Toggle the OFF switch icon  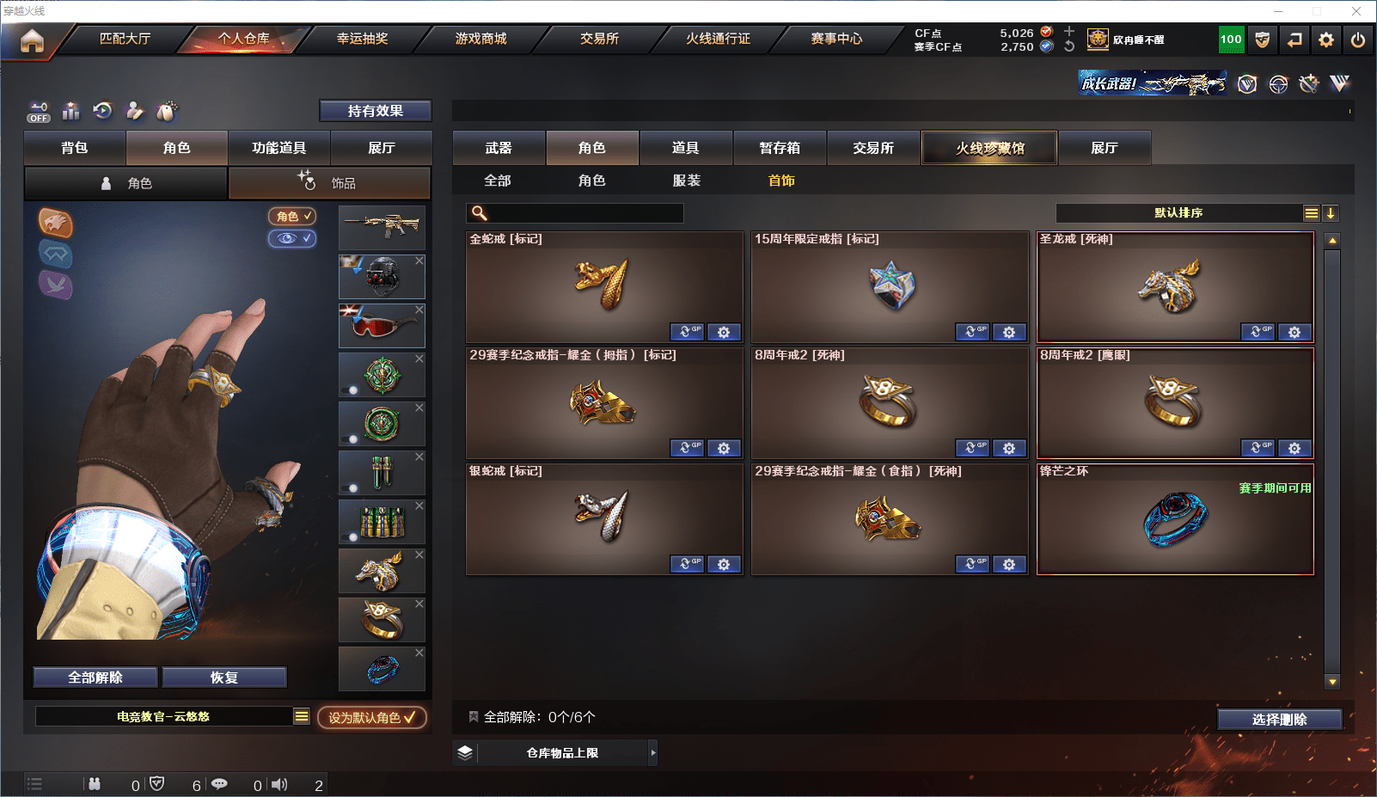(39, 112)
